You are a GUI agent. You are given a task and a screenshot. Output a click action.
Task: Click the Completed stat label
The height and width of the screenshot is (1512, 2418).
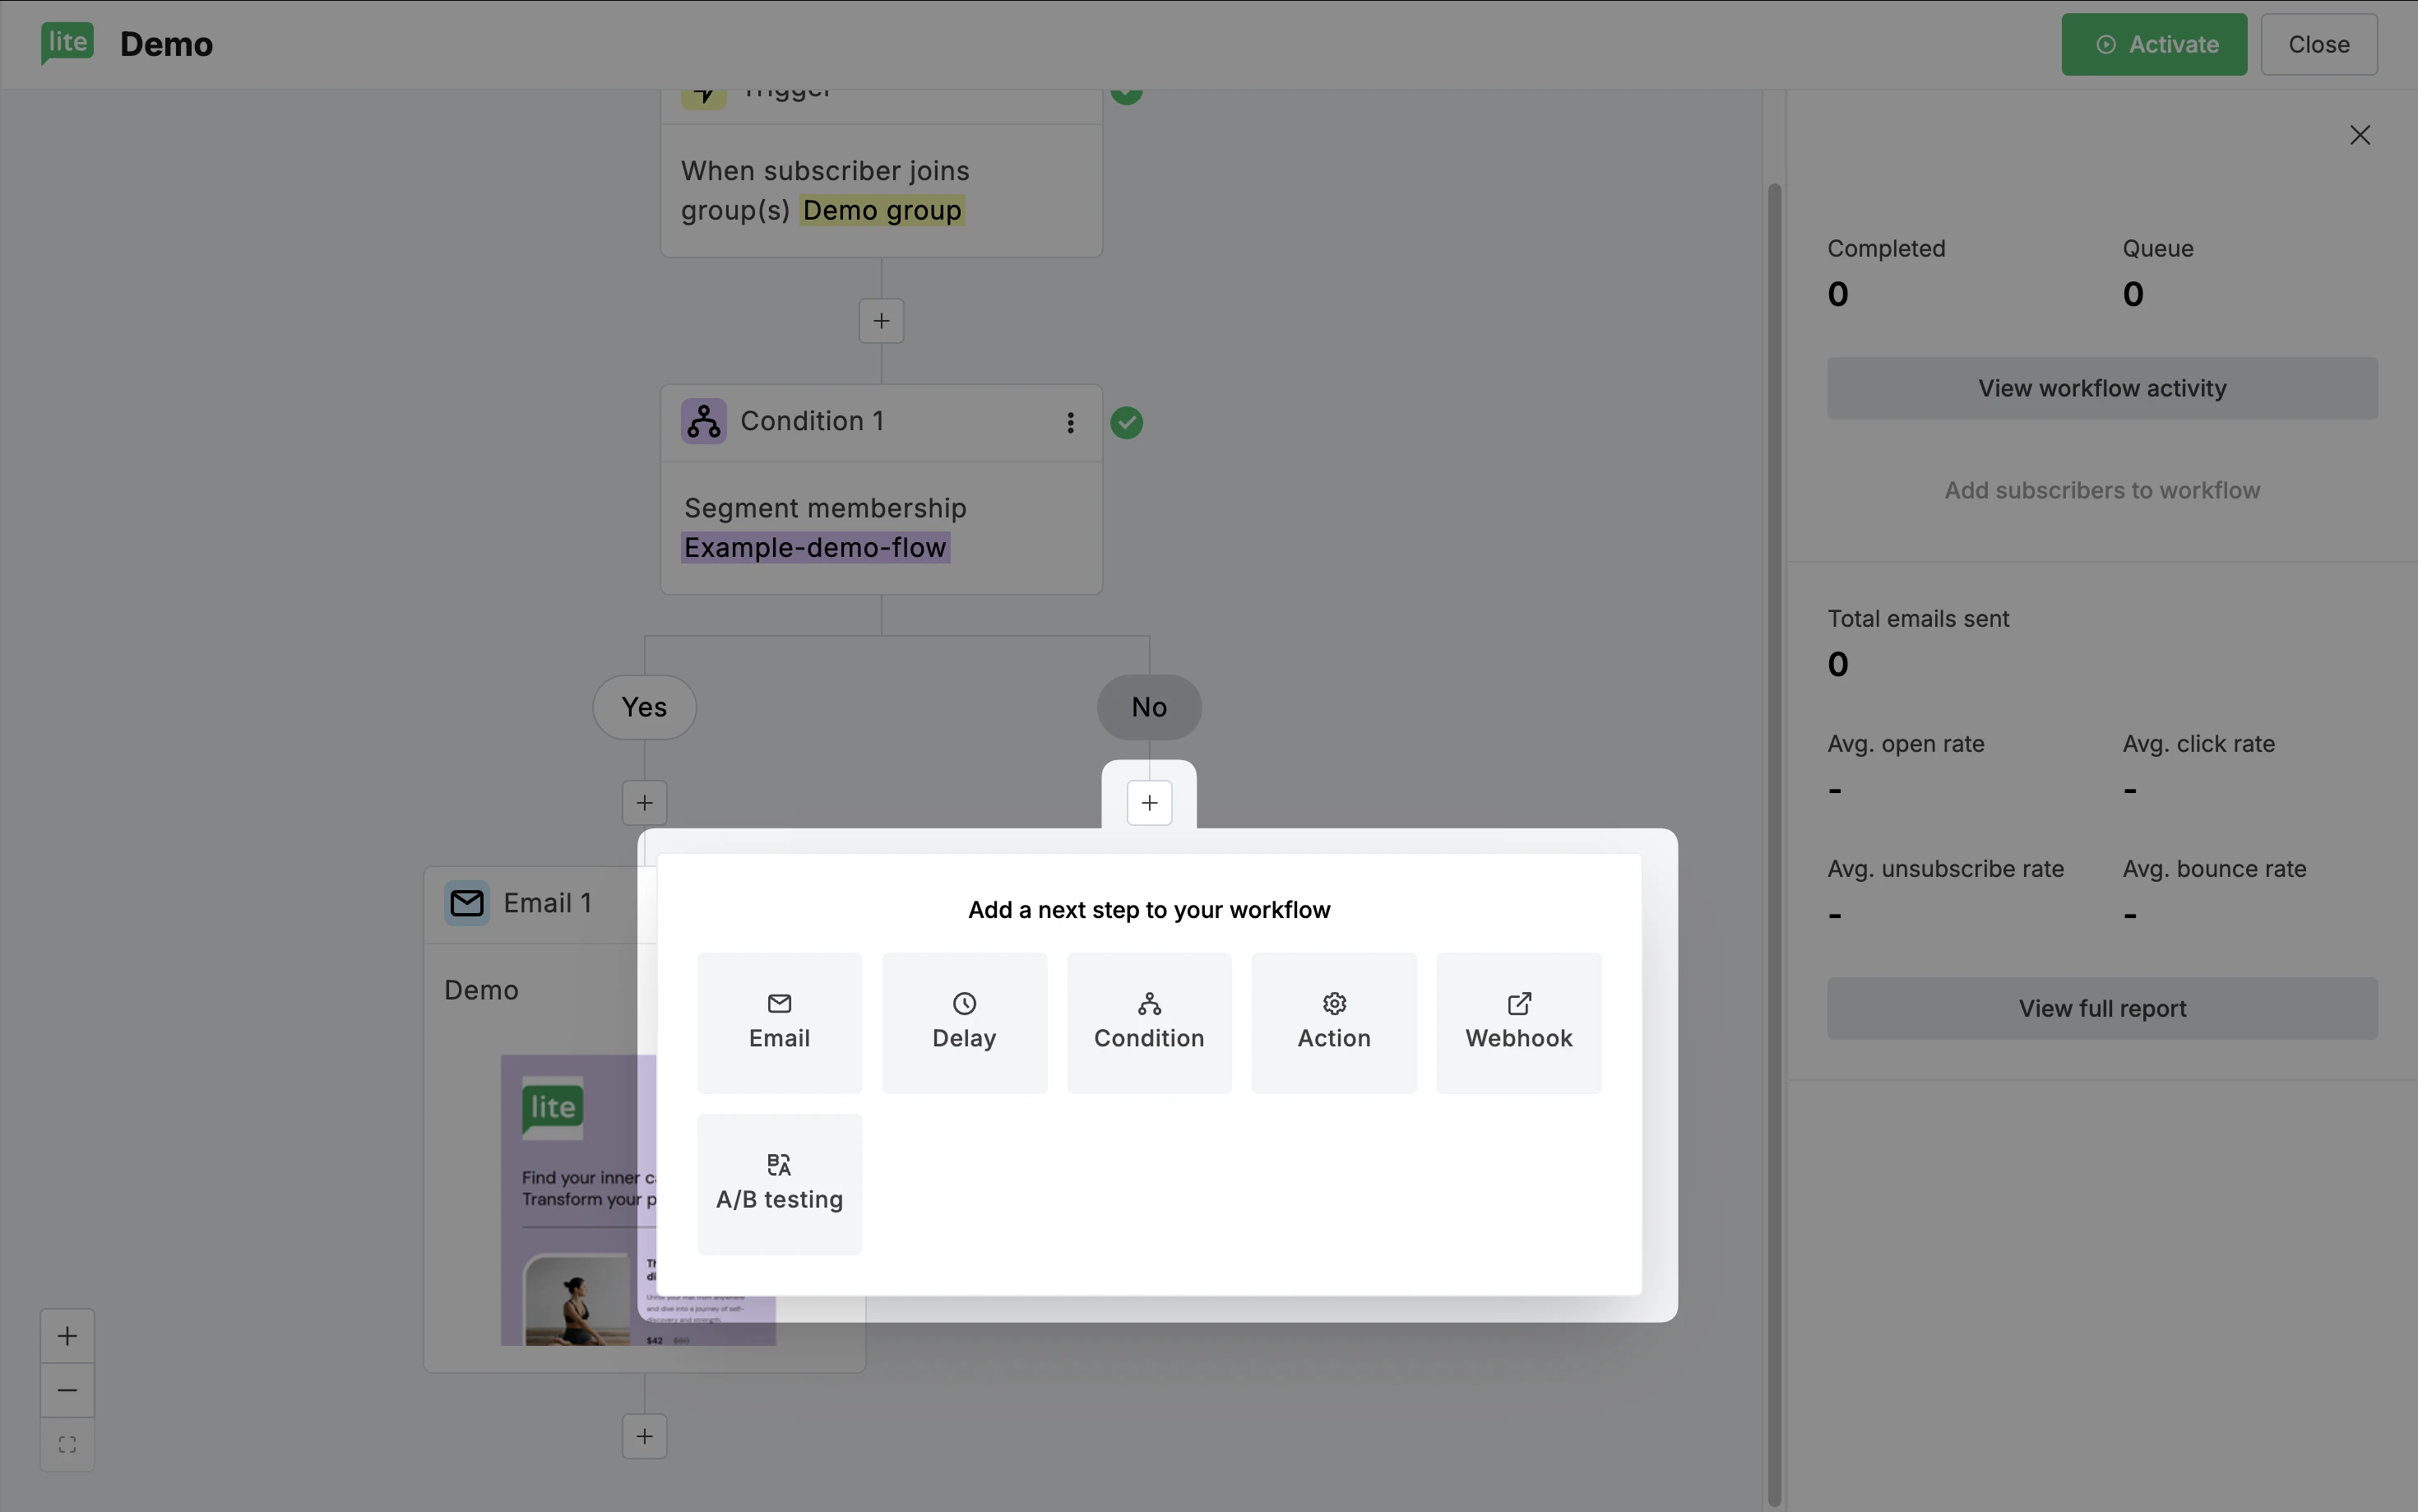tap(1885, 248)
